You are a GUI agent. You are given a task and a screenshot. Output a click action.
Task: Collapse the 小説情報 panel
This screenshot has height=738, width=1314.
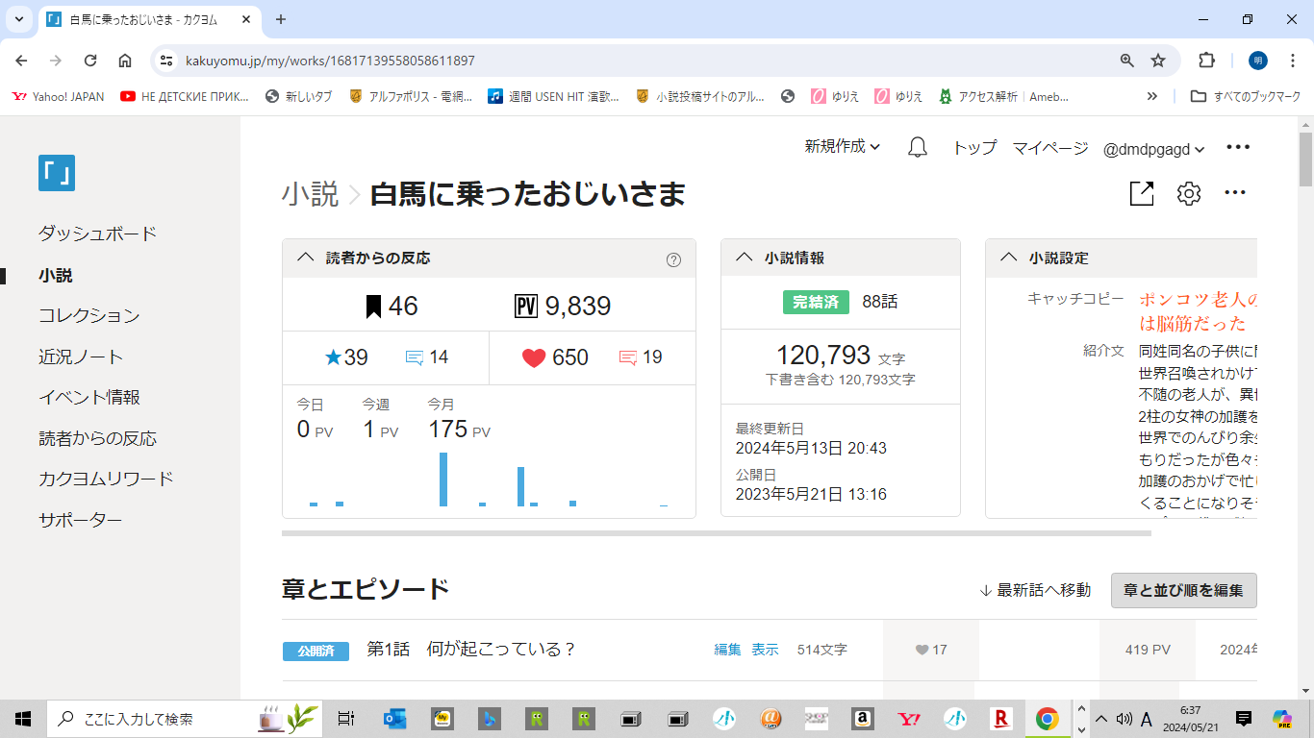pos(744,258)
